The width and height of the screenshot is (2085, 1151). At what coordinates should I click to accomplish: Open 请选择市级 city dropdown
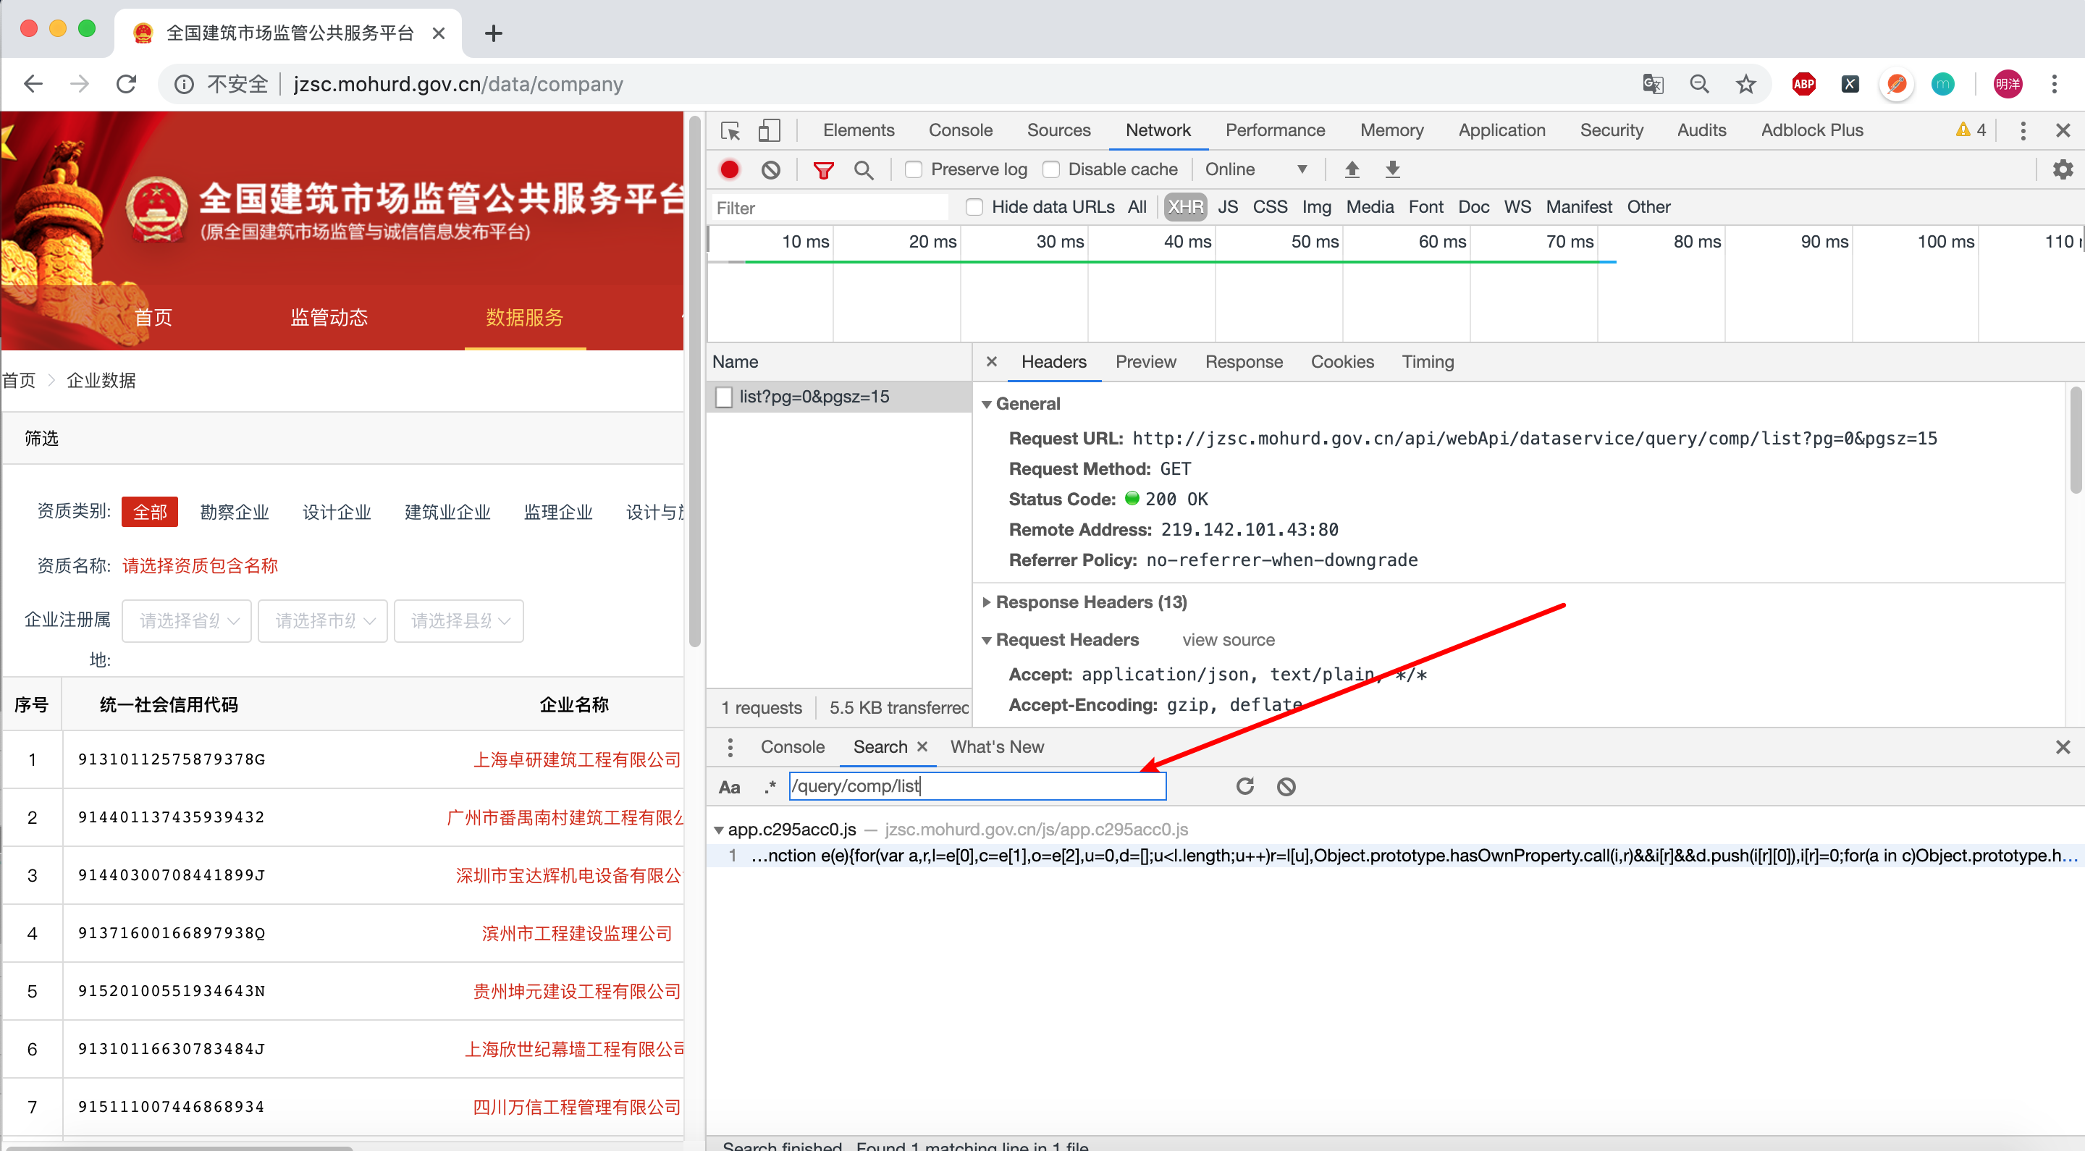323,621
